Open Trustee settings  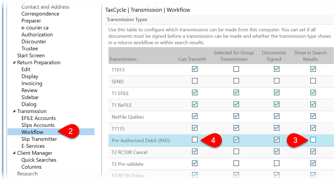point(30,48)
